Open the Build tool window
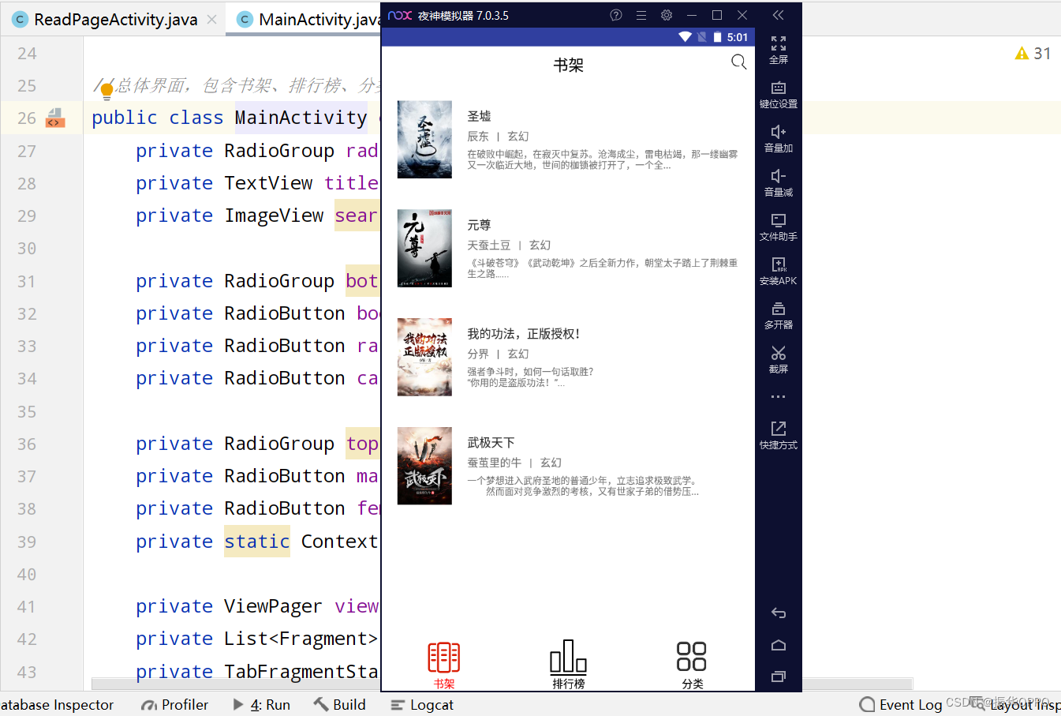The image size is (1061, 716). pyautogui.click(x=340, y=705)
